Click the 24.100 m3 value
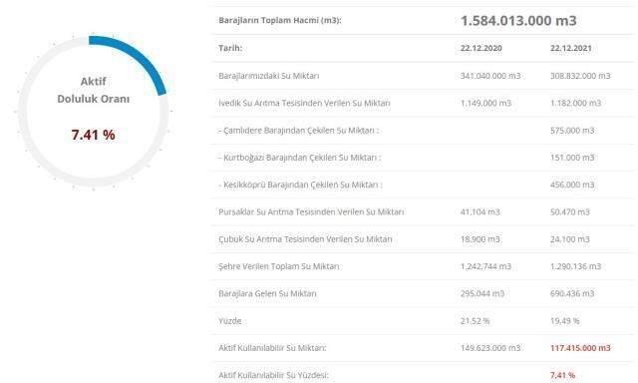This screenshot has height=383, width=638. [570, 239]
